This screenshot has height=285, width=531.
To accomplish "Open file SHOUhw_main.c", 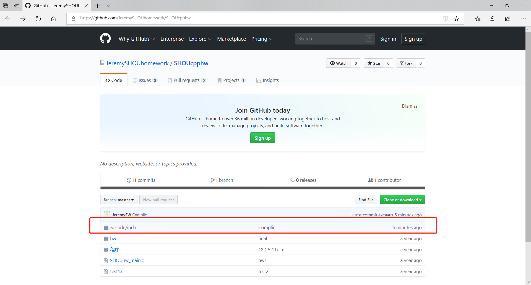I will click(x=127, y=260).
